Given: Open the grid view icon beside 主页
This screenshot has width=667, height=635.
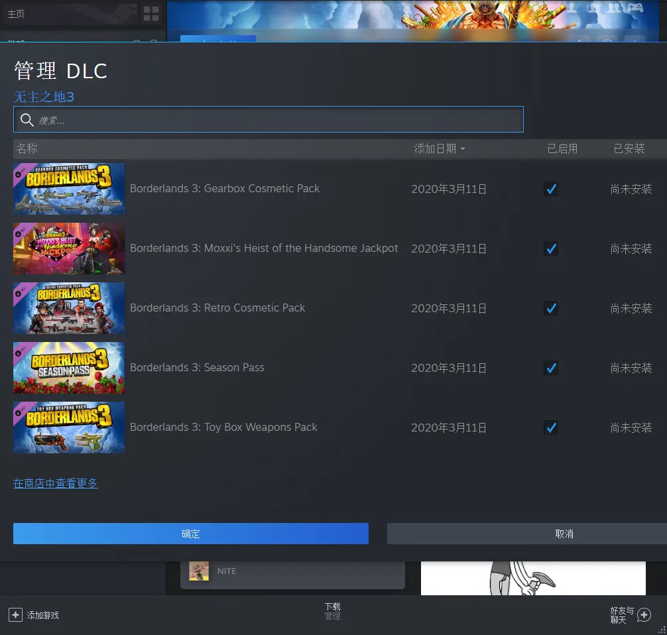Looking at the screenshot, I should coord(151,14).
